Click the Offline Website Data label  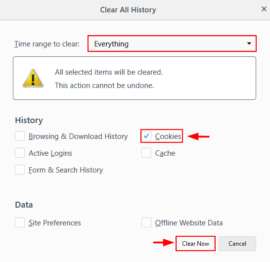(189, 223)
